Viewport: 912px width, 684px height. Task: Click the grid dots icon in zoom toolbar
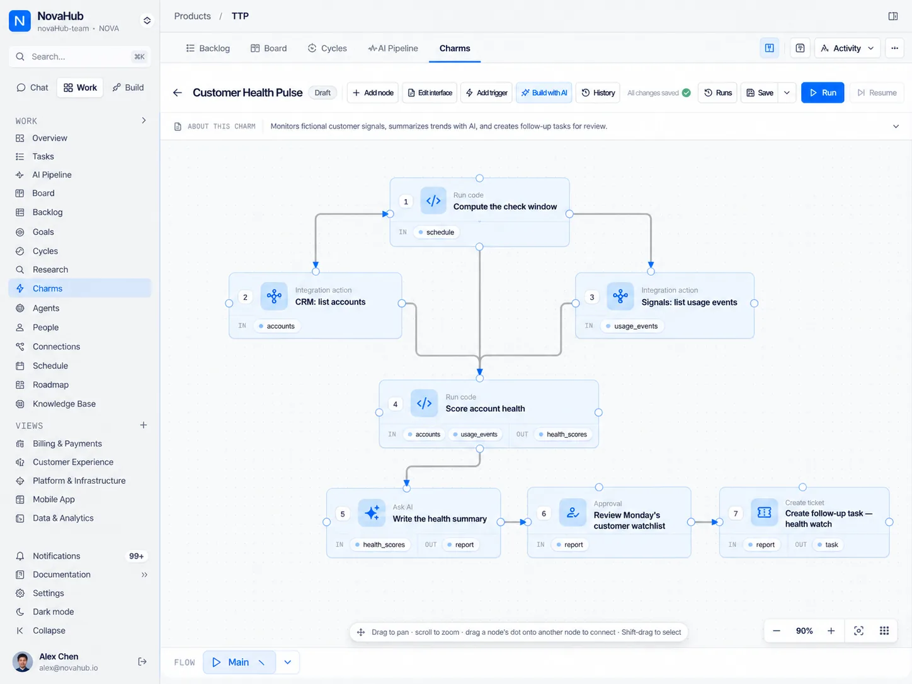(884, 630)
